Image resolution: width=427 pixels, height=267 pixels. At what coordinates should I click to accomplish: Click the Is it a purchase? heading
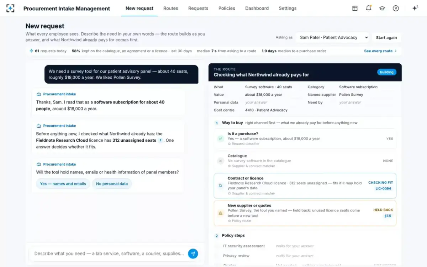tap(243, 134)
